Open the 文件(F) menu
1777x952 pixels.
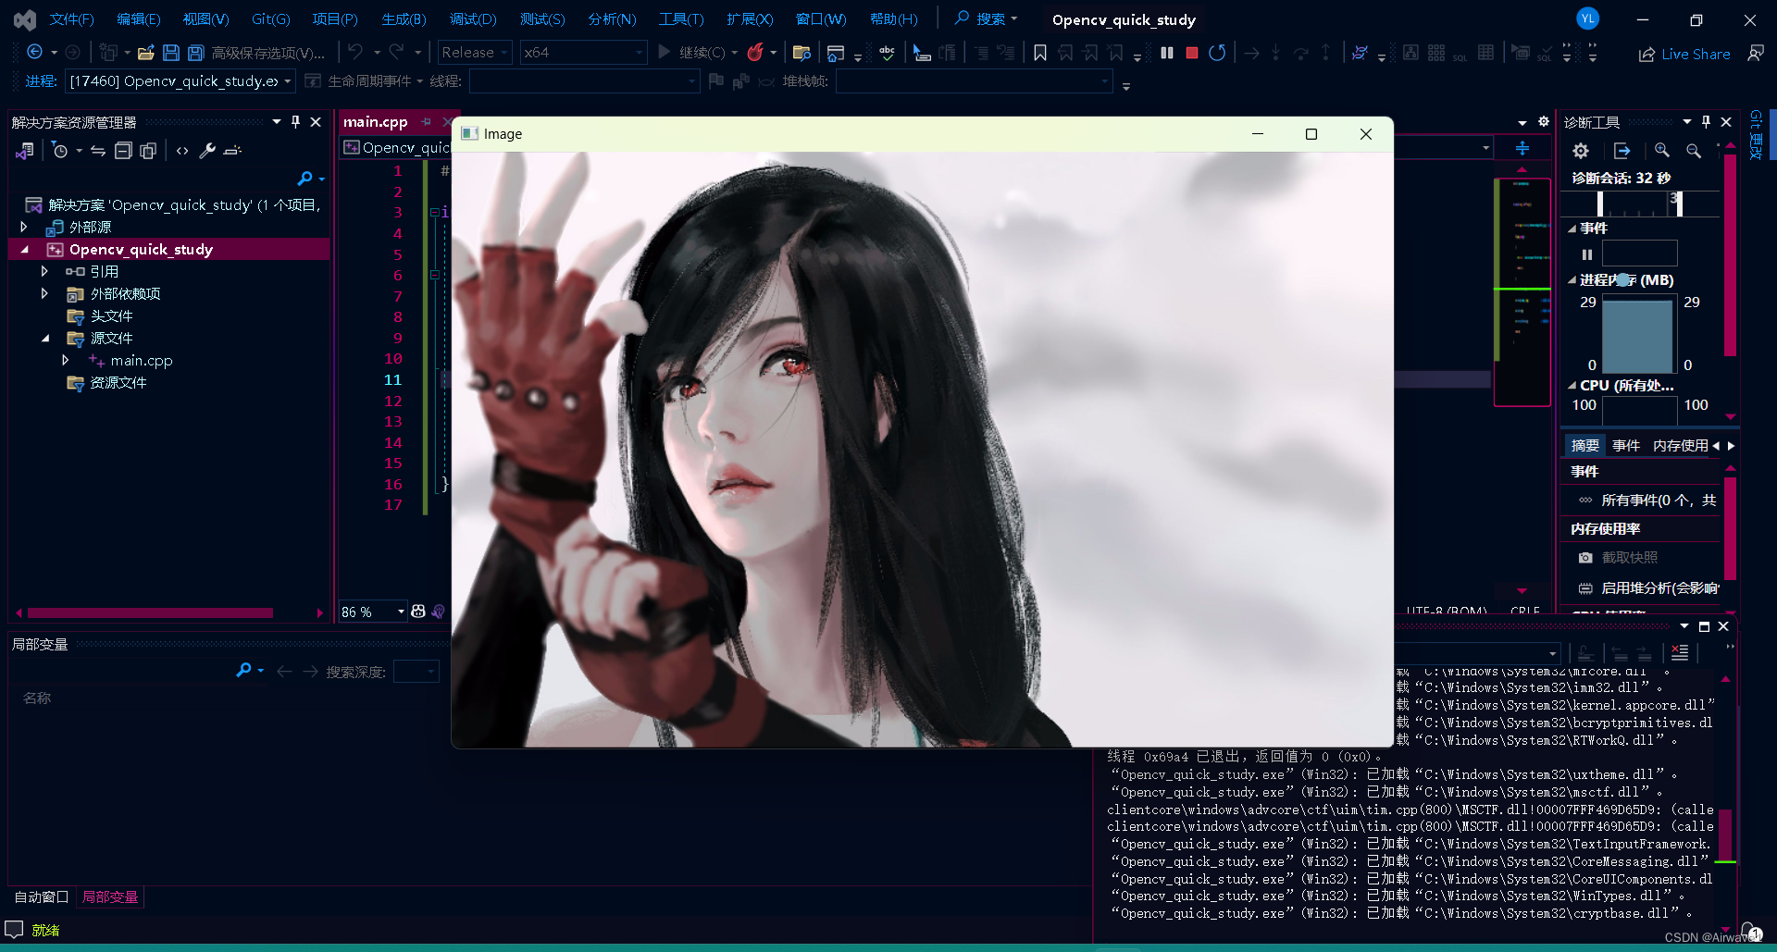pos(71,19)
